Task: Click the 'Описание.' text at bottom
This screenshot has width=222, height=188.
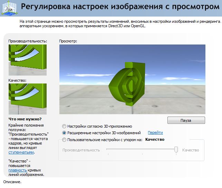Action: tap(12, 182)
